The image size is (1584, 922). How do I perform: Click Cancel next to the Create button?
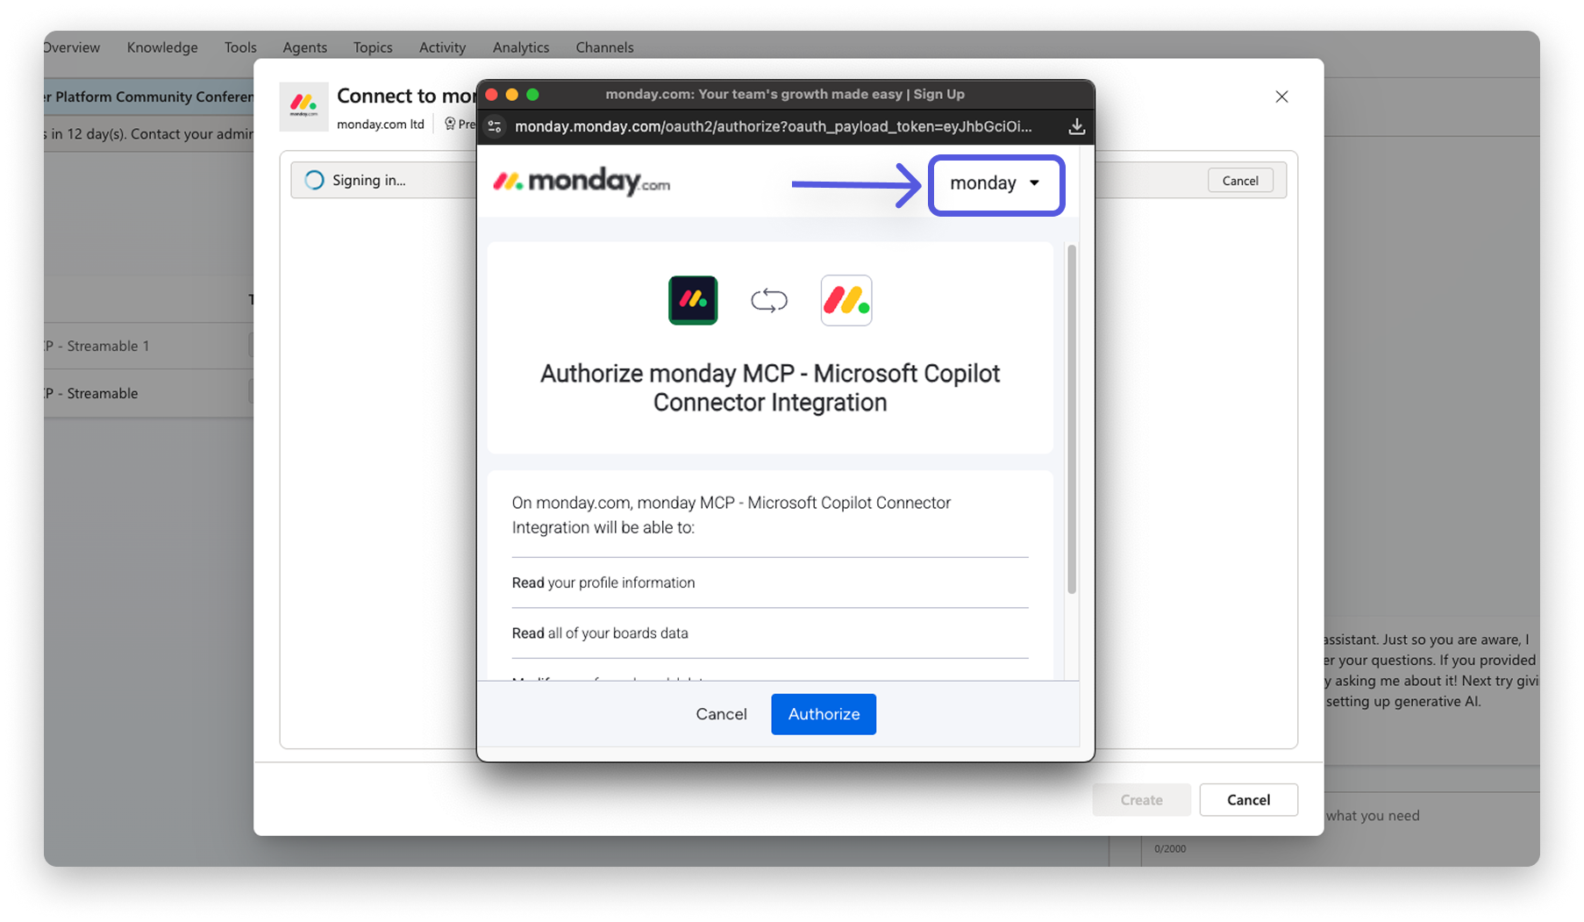tap(1248, 800)
